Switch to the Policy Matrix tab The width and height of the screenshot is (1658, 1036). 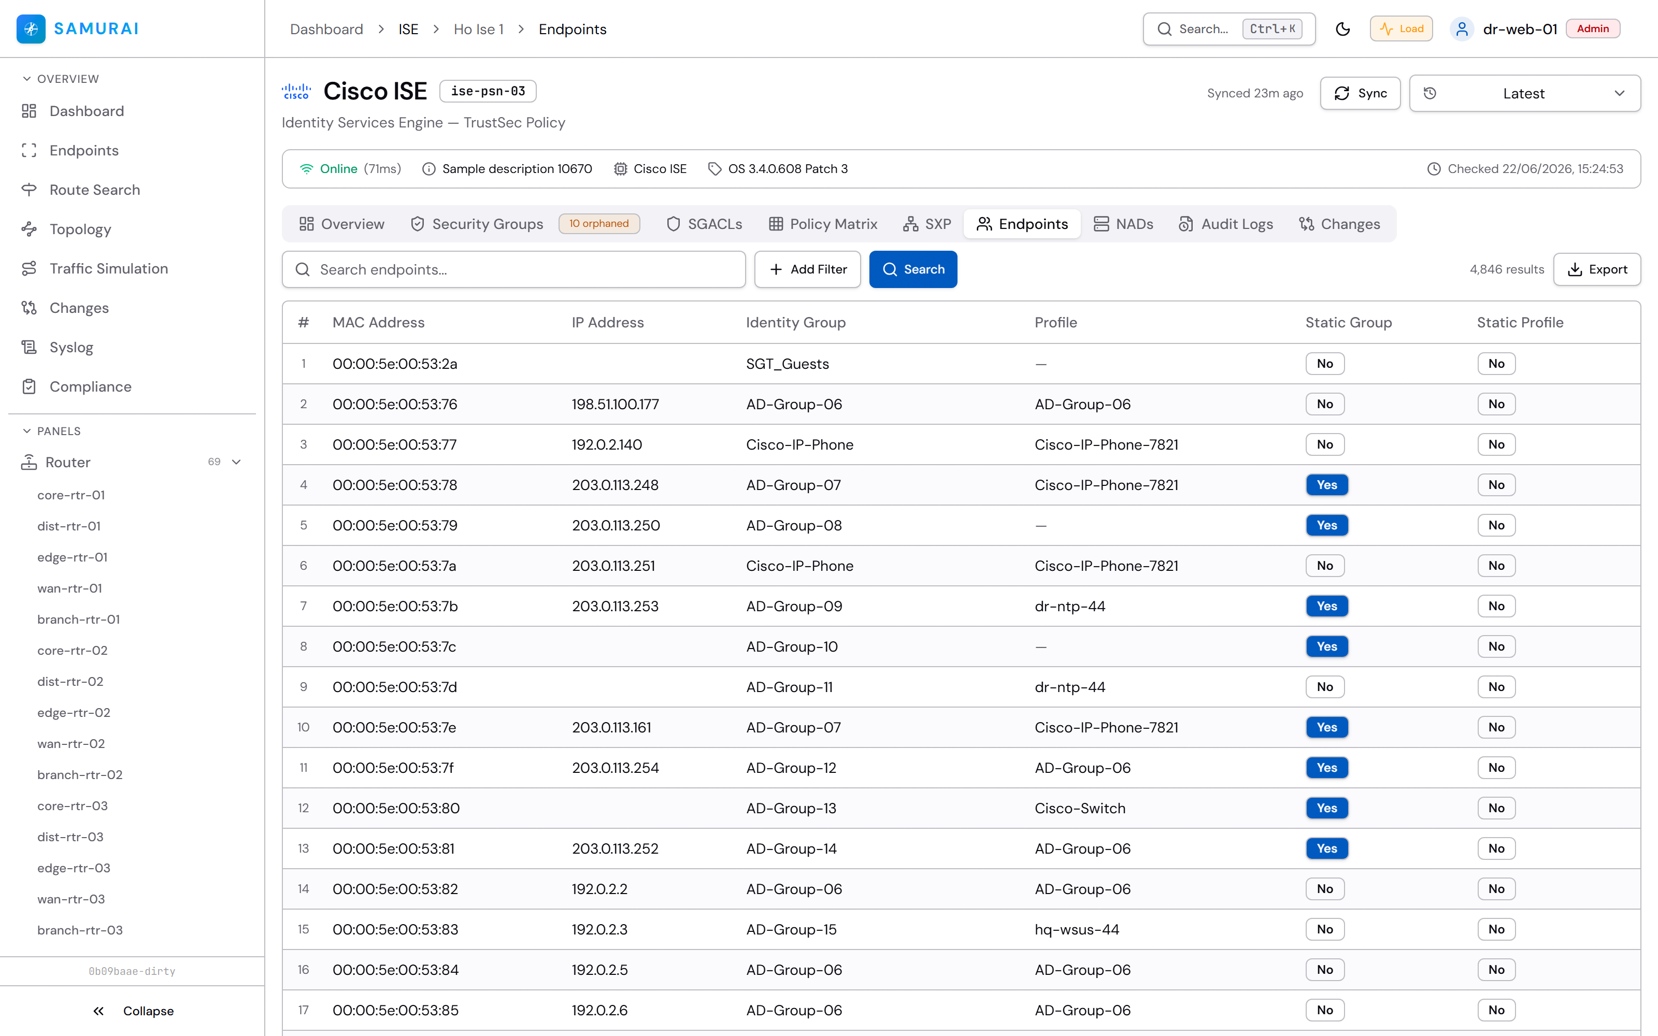pos(823,224)
